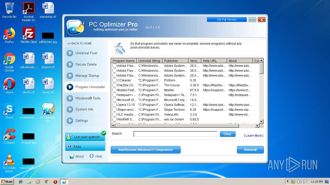Open islandstrip.rtf on the desktop
This screenshot has height=185, width=330.
click(48, 10)
